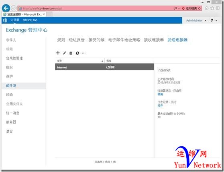224x172 pixels.
Task: Click the 打开 logging link in details pane
Action: [x=160, y=106]
